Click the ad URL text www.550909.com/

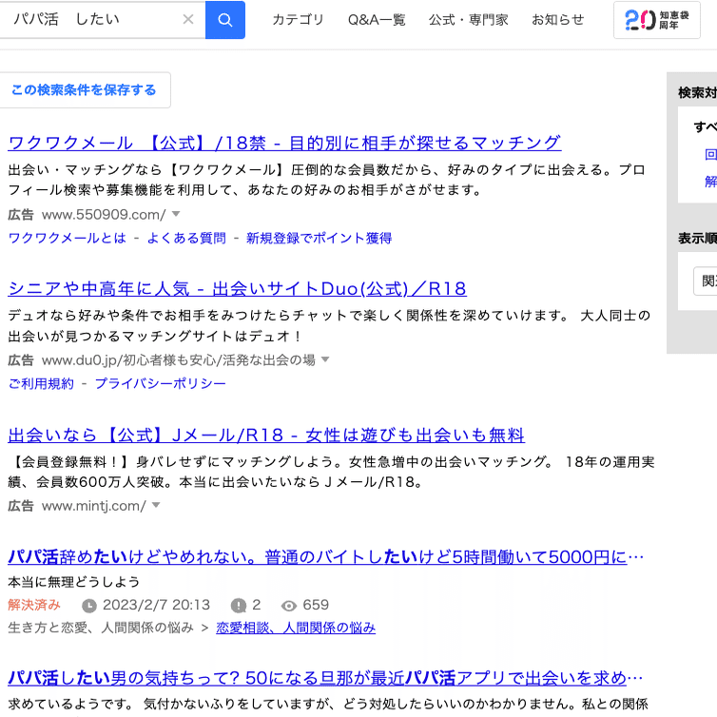click(104, 214)
